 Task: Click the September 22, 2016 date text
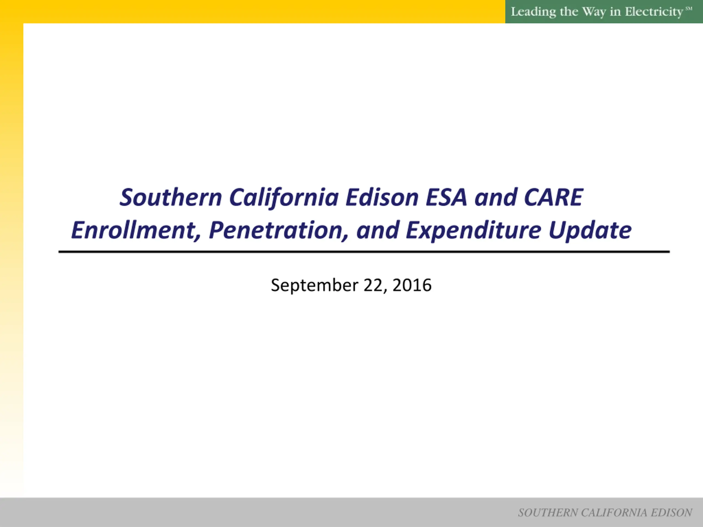point(351,285)
